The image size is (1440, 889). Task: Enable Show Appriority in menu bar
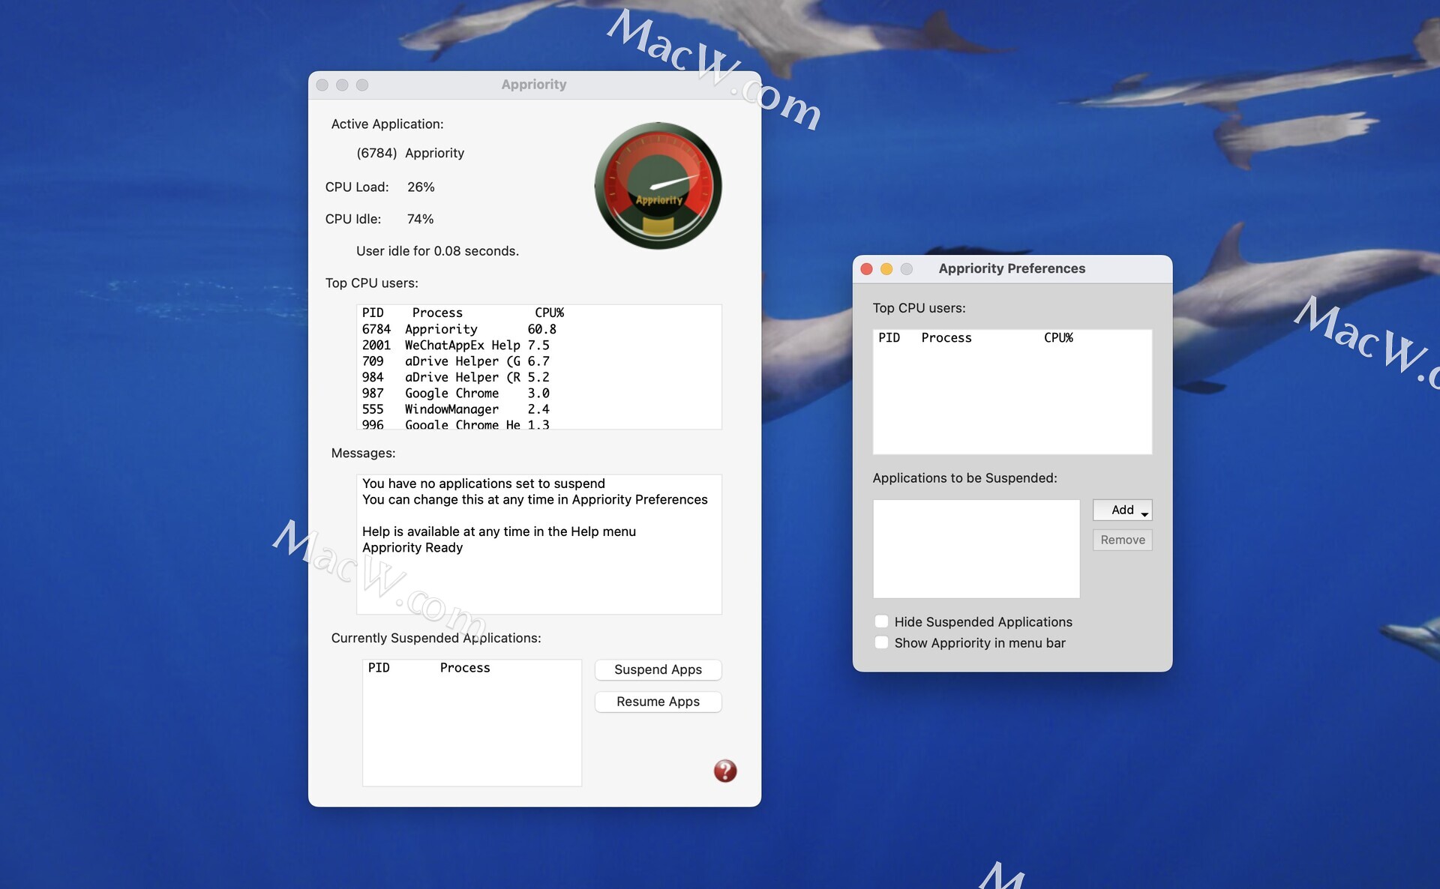881,642
